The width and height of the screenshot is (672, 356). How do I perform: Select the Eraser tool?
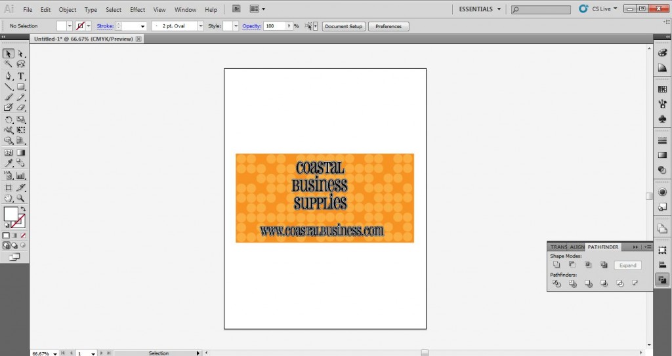point(20,108)
